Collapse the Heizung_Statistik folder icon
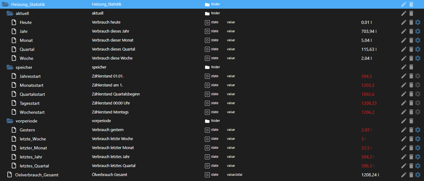Viewport: 424px width, 181px height. (x=5, y=4)
